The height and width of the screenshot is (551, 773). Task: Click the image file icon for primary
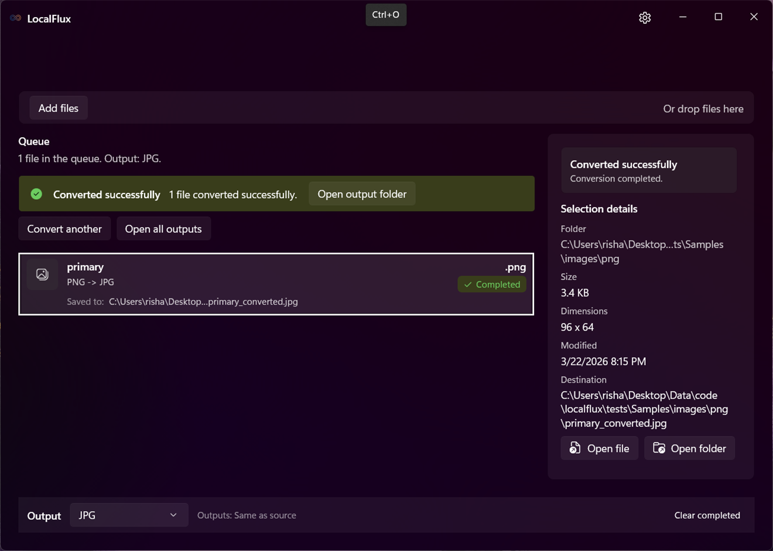42,274
